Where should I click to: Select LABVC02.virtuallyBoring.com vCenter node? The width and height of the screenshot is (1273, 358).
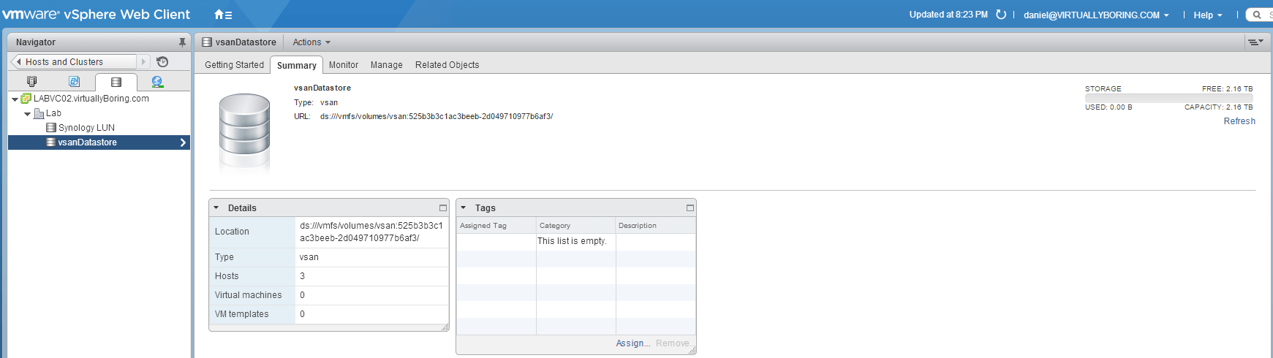(x=91, y=99)
